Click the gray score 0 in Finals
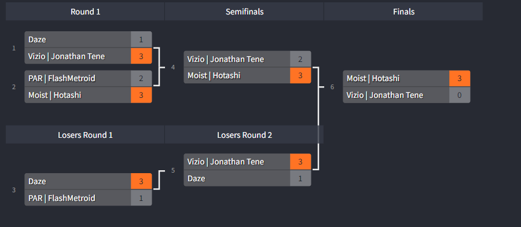This screenshot has width=521, height=227. pos(460,95)
